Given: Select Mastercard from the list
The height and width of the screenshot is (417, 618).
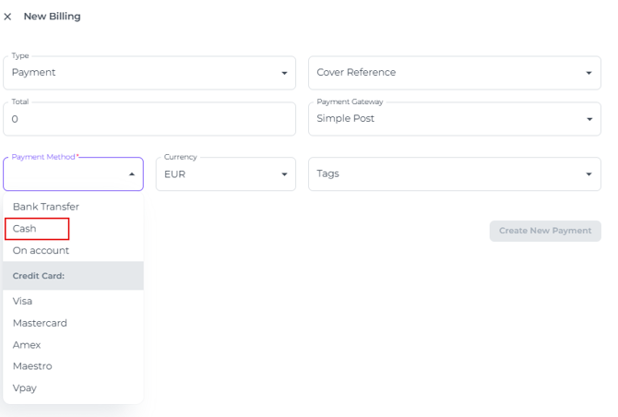Looking at the screenshot, I should click(x=40, y=323).
